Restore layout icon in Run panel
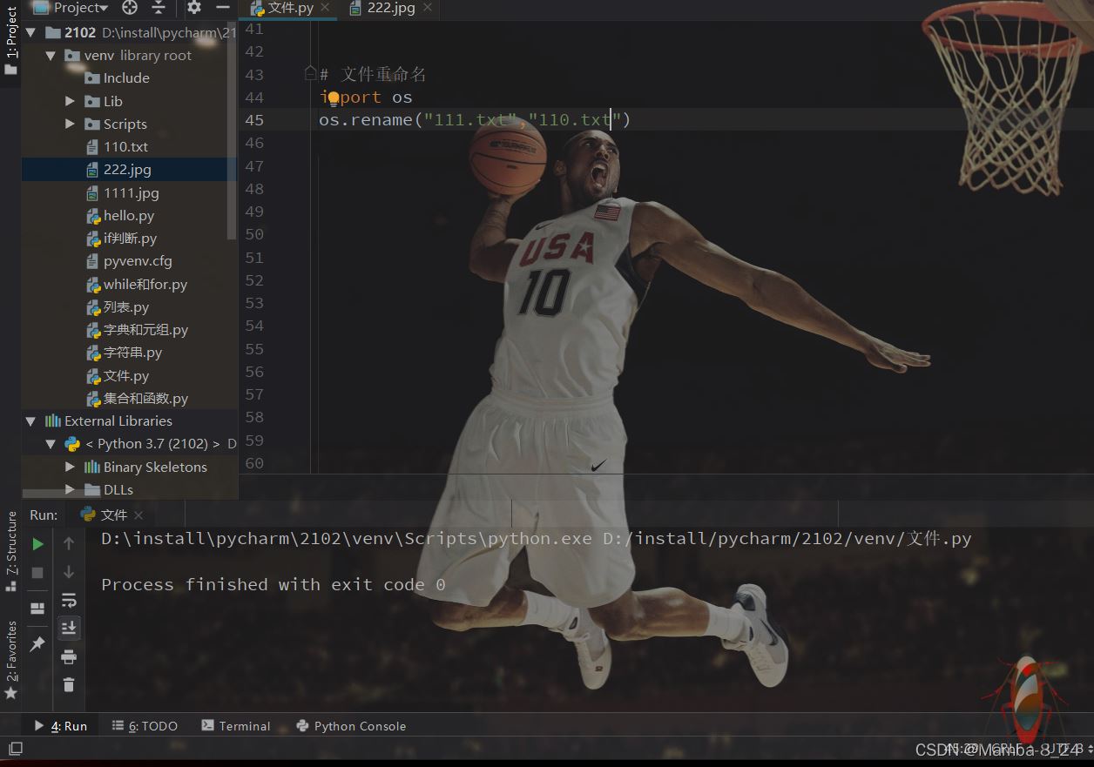Screen dimensions: 1094x767 [x=37, y=609]
